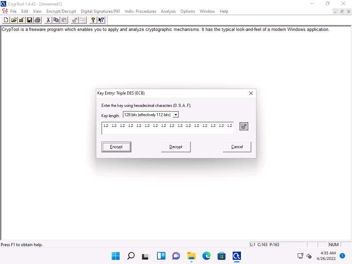The height and width of the screenshot is (264, 352).
Task: Cancel the Triple DES key entry
Action: (237, 147)
